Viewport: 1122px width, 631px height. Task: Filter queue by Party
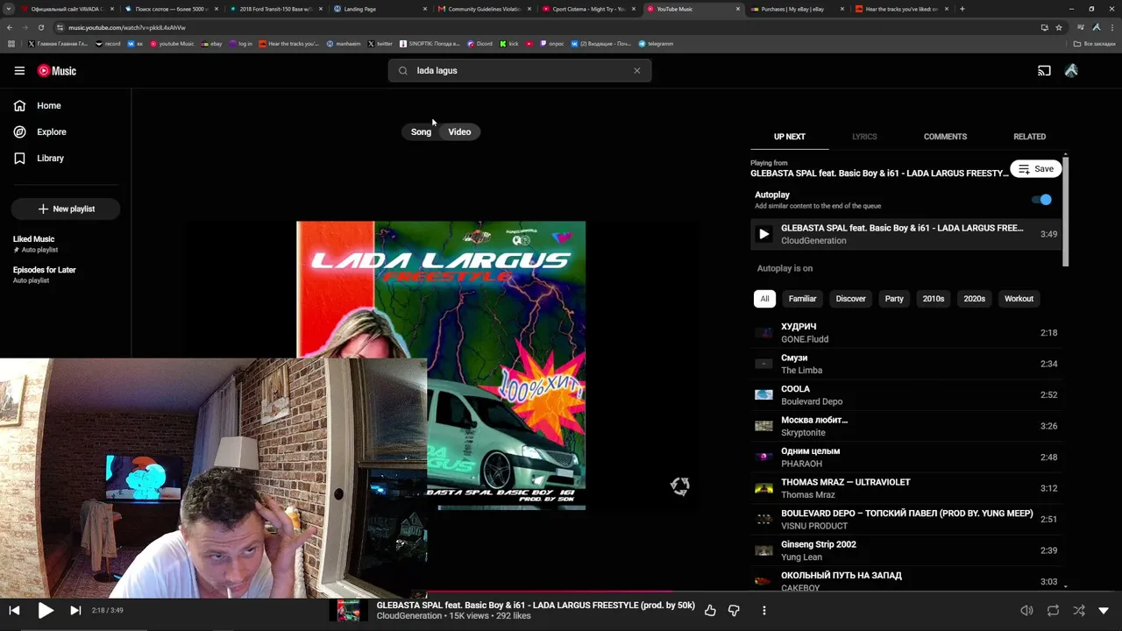pyautogui.click(x=894, y=299)
